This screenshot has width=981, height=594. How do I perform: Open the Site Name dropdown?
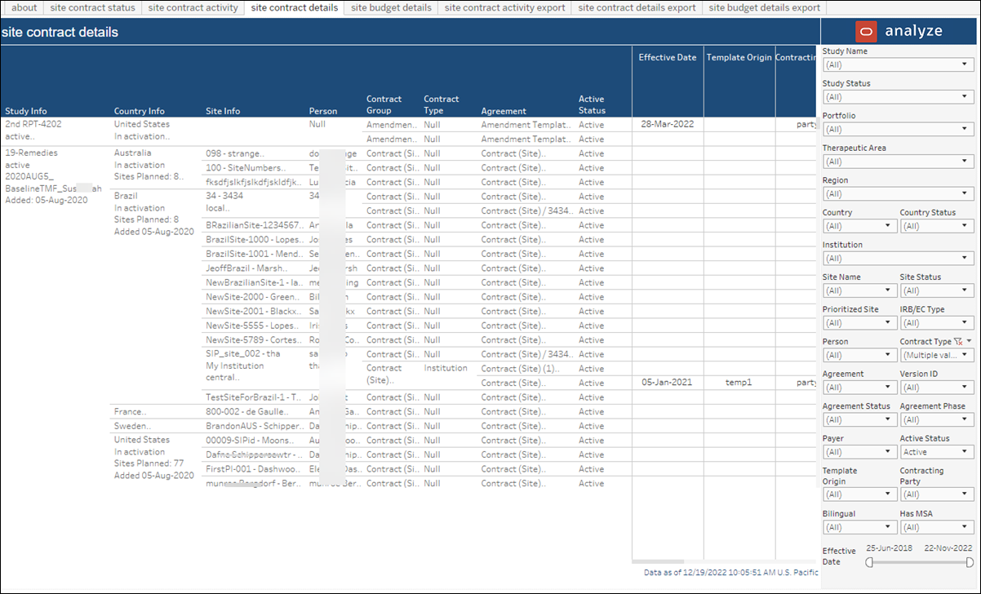coord(859,290)
